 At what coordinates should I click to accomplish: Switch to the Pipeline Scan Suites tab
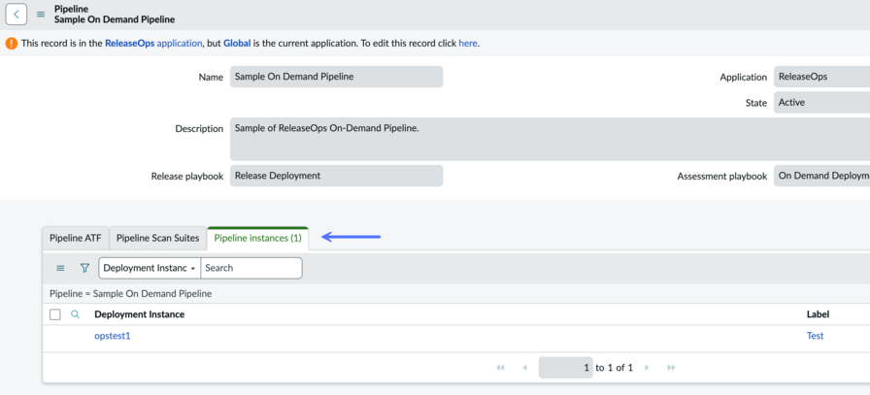click(x=157, y=239)
